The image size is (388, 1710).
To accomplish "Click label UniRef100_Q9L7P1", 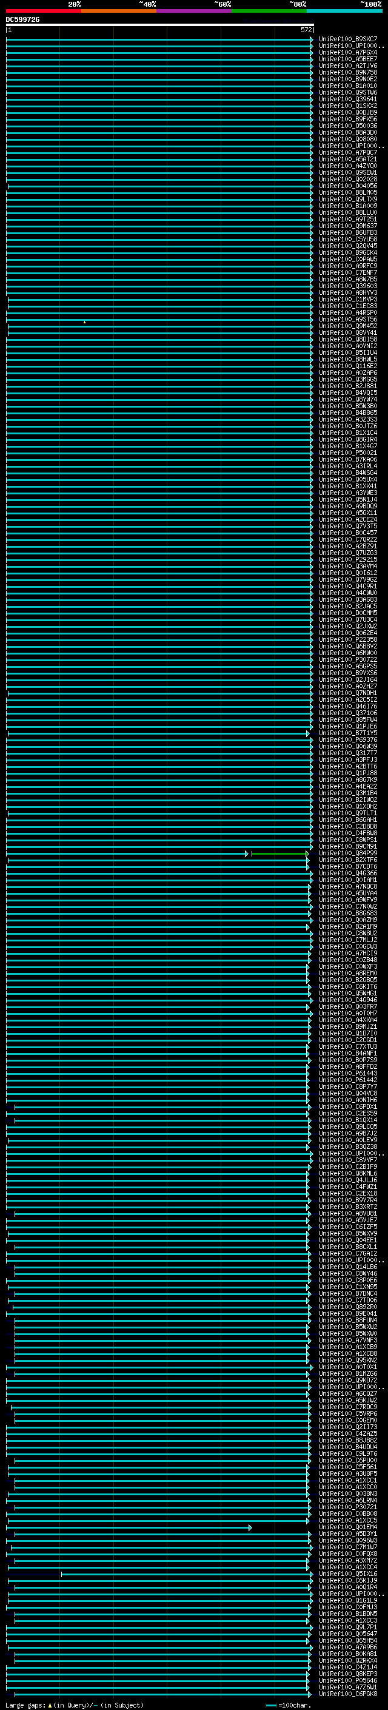I will [347, 1627].
